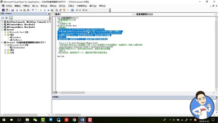
Task: Open the 外接程序 (Add-ins) menu
Action: click(82, 6)
